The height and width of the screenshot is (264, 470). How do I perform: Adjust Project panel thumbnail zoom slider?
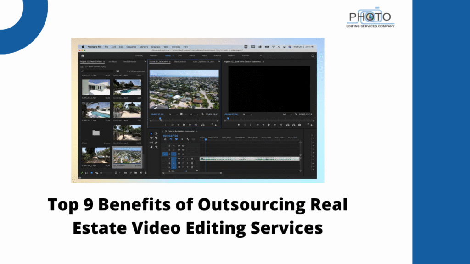[x=106, y=173]
